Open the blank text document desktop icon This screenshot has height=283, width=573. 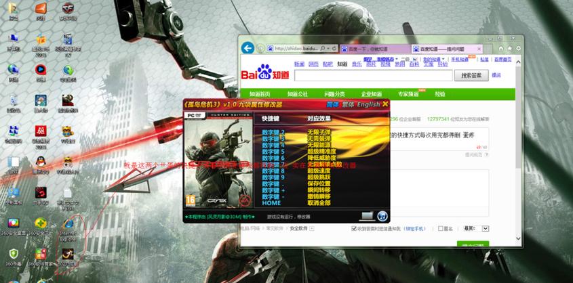pos(68,193)
